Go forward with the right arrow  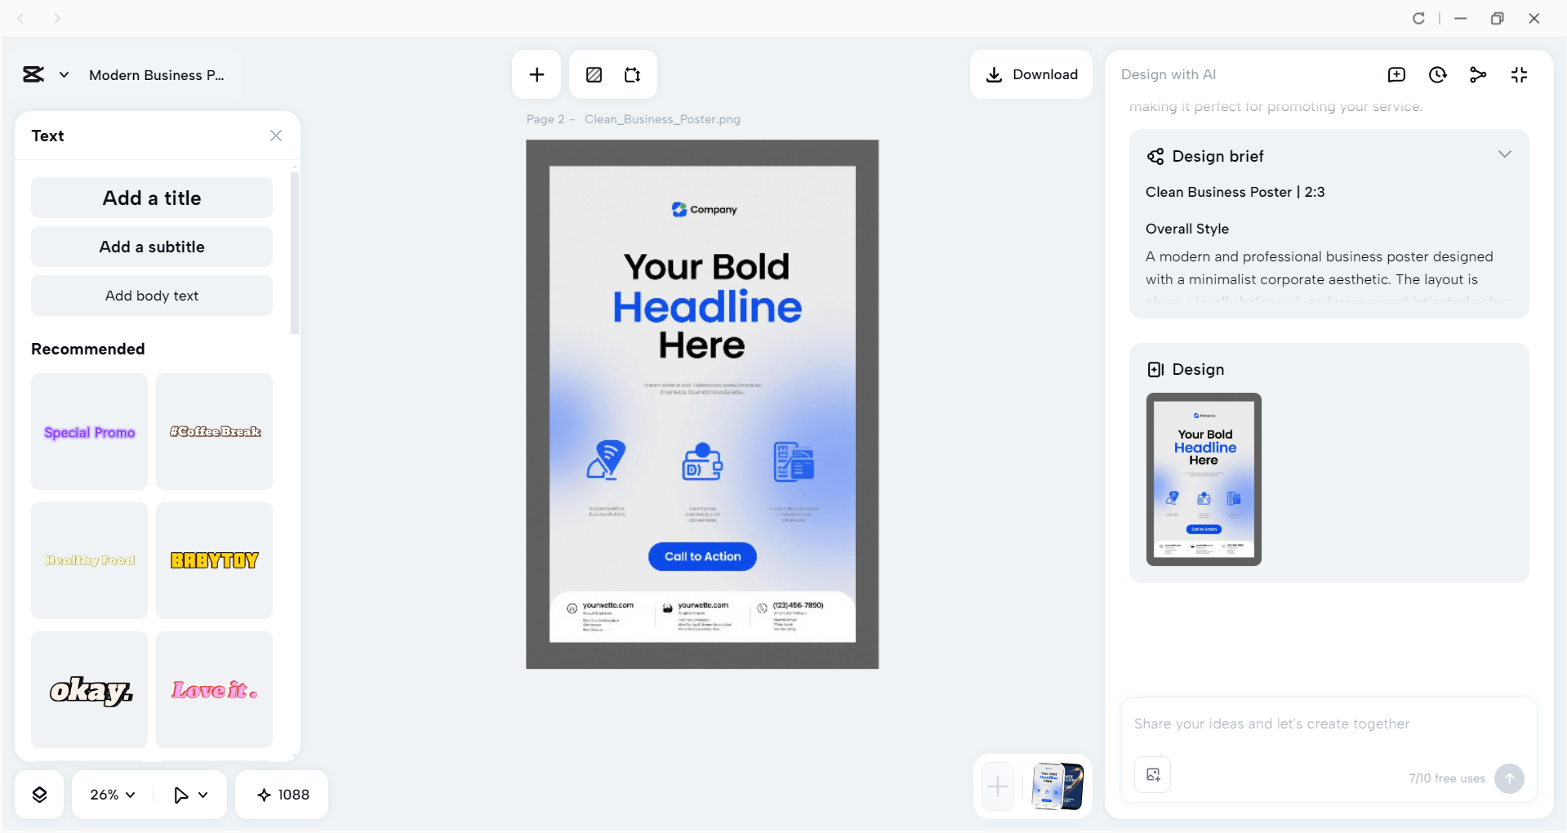56,18
